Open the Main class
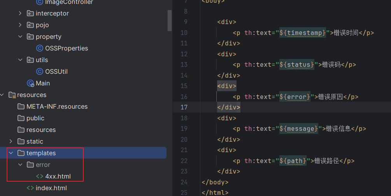Image resolution: width=391 pixels, height=196 pixels. coord(43,83)
